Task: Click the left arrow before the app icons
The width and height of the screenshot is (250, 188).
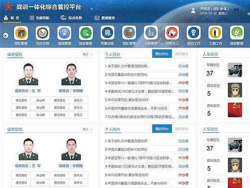Action: pyautogui.click(x=6, y=35)
